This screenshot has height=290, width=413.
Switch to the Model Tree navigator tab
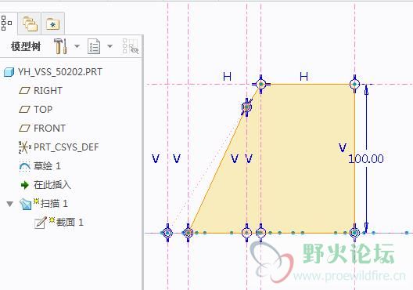(6, 24)
